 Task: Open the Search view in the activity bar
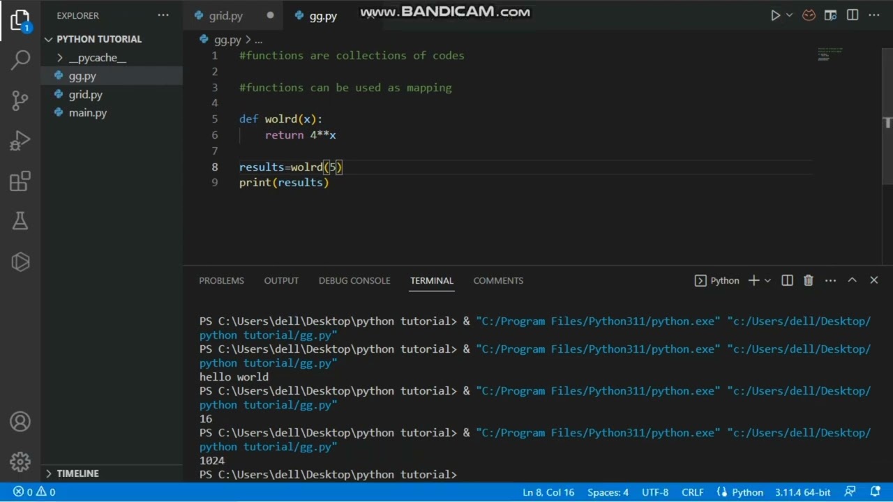[20, 60]
